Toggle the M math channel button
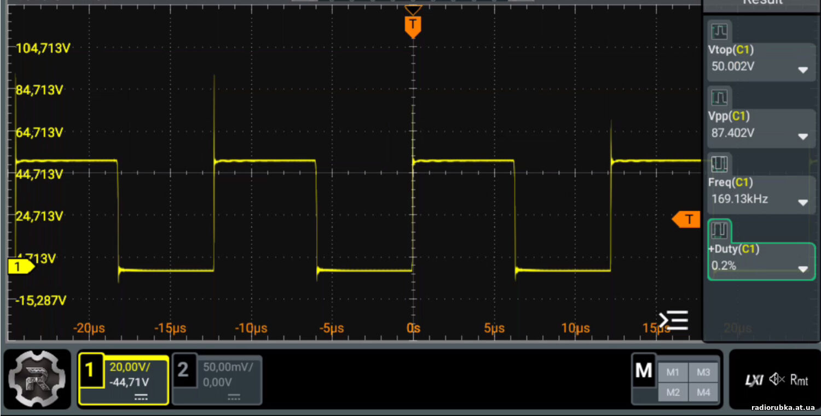This screenshot has width=821, height=416. [644, 371]
